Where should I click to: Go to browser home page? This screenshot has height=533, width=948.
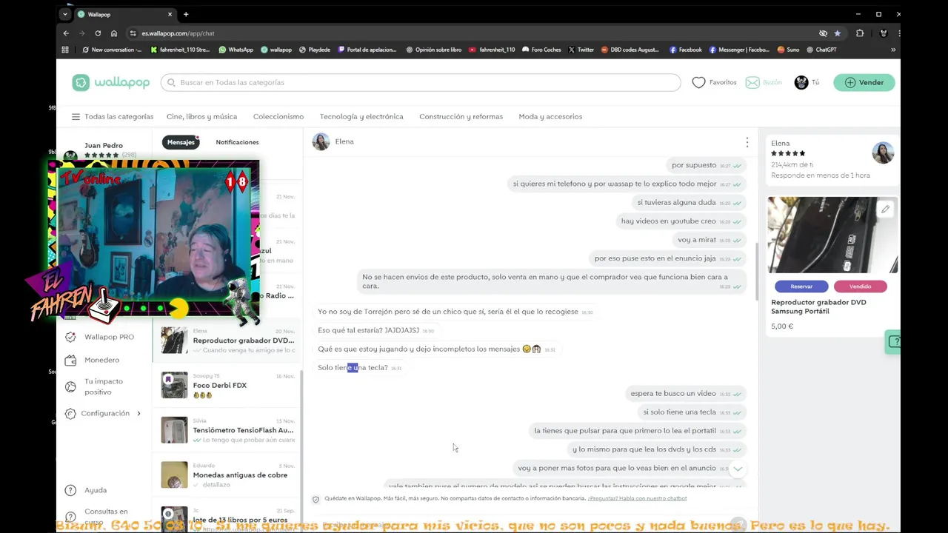point(114,33)
